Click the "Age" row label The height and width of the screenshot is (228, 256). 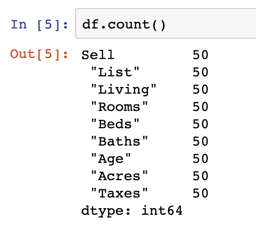point(111,159)
